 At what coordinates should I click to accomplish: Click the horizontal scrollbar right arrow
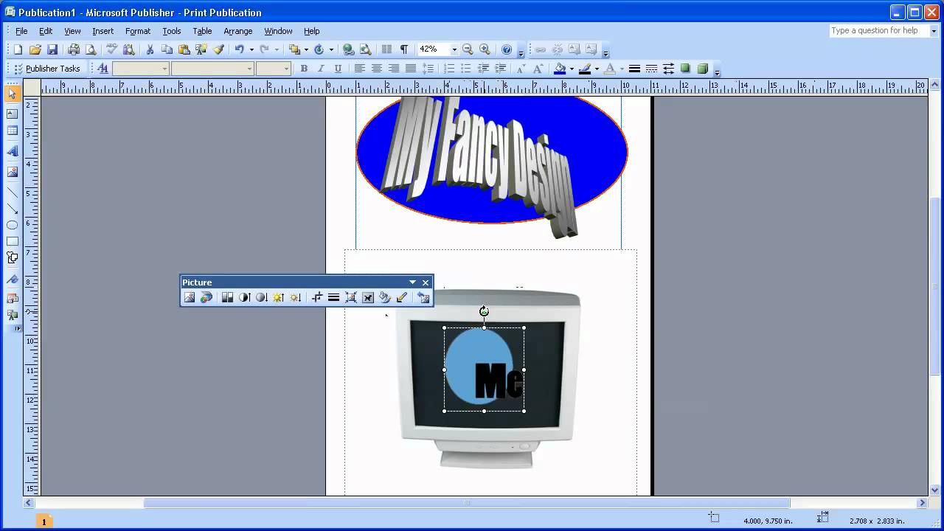(x=922, y=502)
